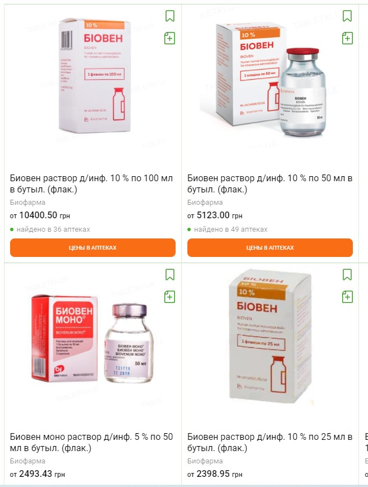Open the Биовен 10 % по 100 мл title link
Viewport: 368px width, 487px height.
click(91, 183)
